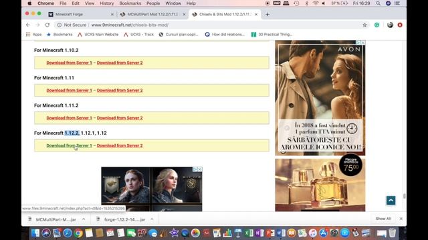Open the File menu
The image size is (428, 240).
pos(63,3)
